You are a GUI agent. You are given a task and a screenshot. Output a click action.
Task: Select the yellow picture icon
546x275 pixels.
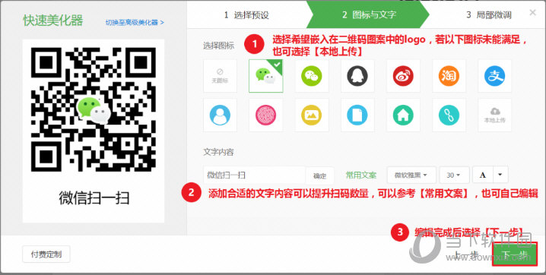[x=312, y=115]
